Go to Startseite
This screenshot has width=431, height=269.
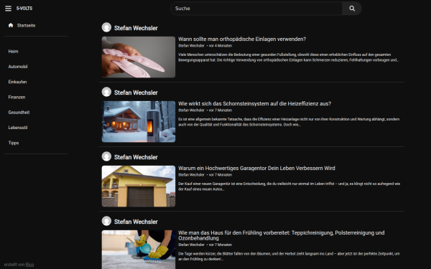tap(26, 26)
